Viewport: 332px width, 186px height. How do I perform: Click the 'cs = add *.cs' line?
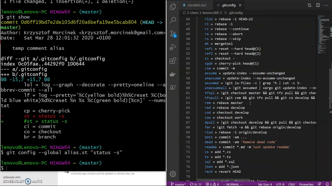click(217, 152)
